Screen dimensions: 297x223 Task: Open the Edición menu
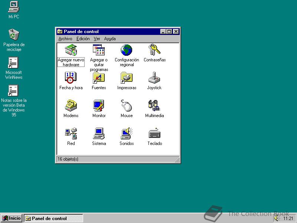pos(83,39)
